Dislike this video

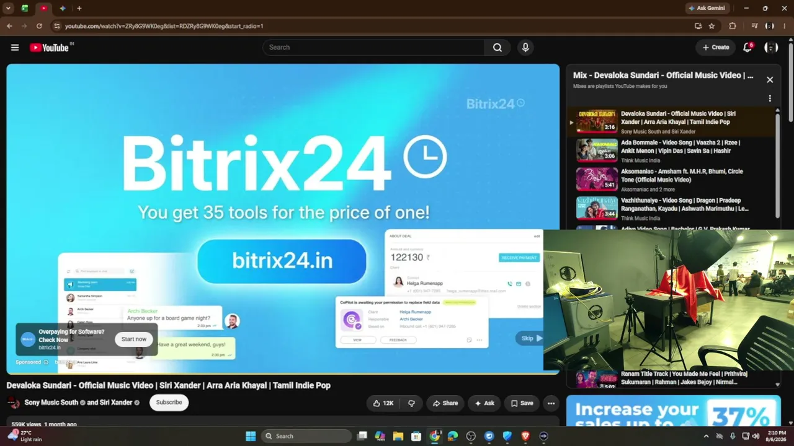pos(411,403)
